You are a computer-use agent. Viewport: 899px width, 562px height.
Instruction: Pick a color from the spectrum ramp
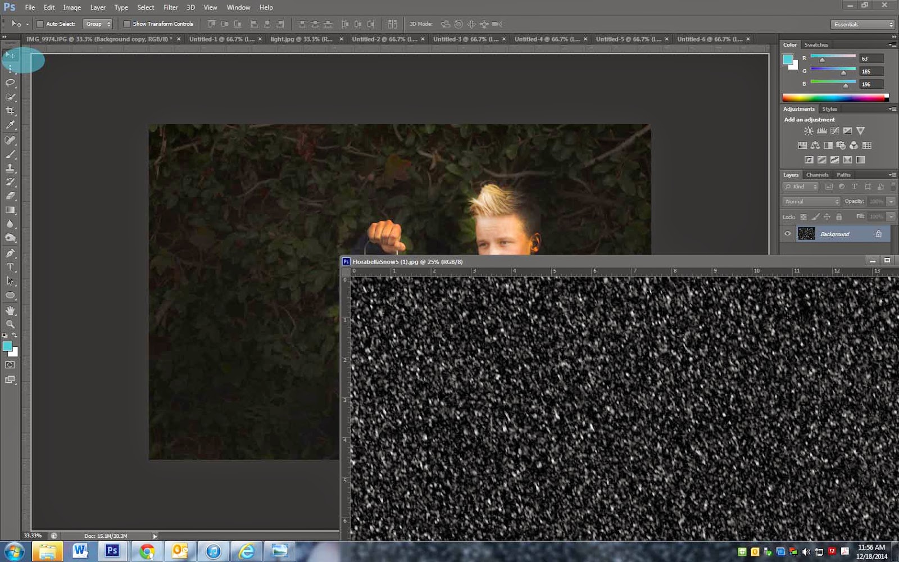[835, 97]
